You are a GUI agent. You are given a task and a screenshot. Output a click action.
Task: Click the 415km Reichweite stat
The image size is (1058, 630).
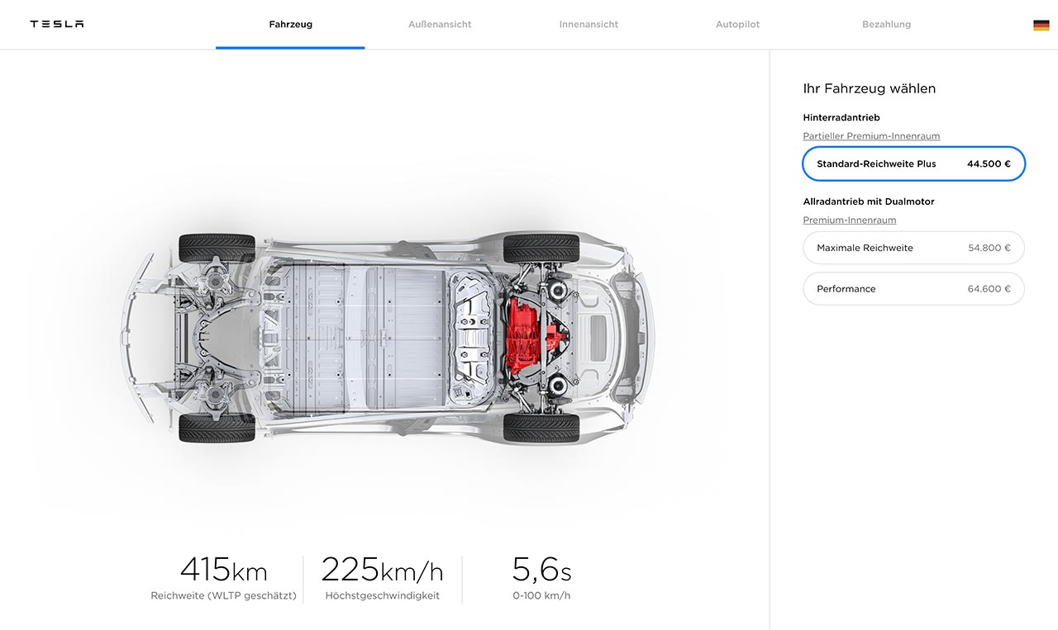point(223,578)
